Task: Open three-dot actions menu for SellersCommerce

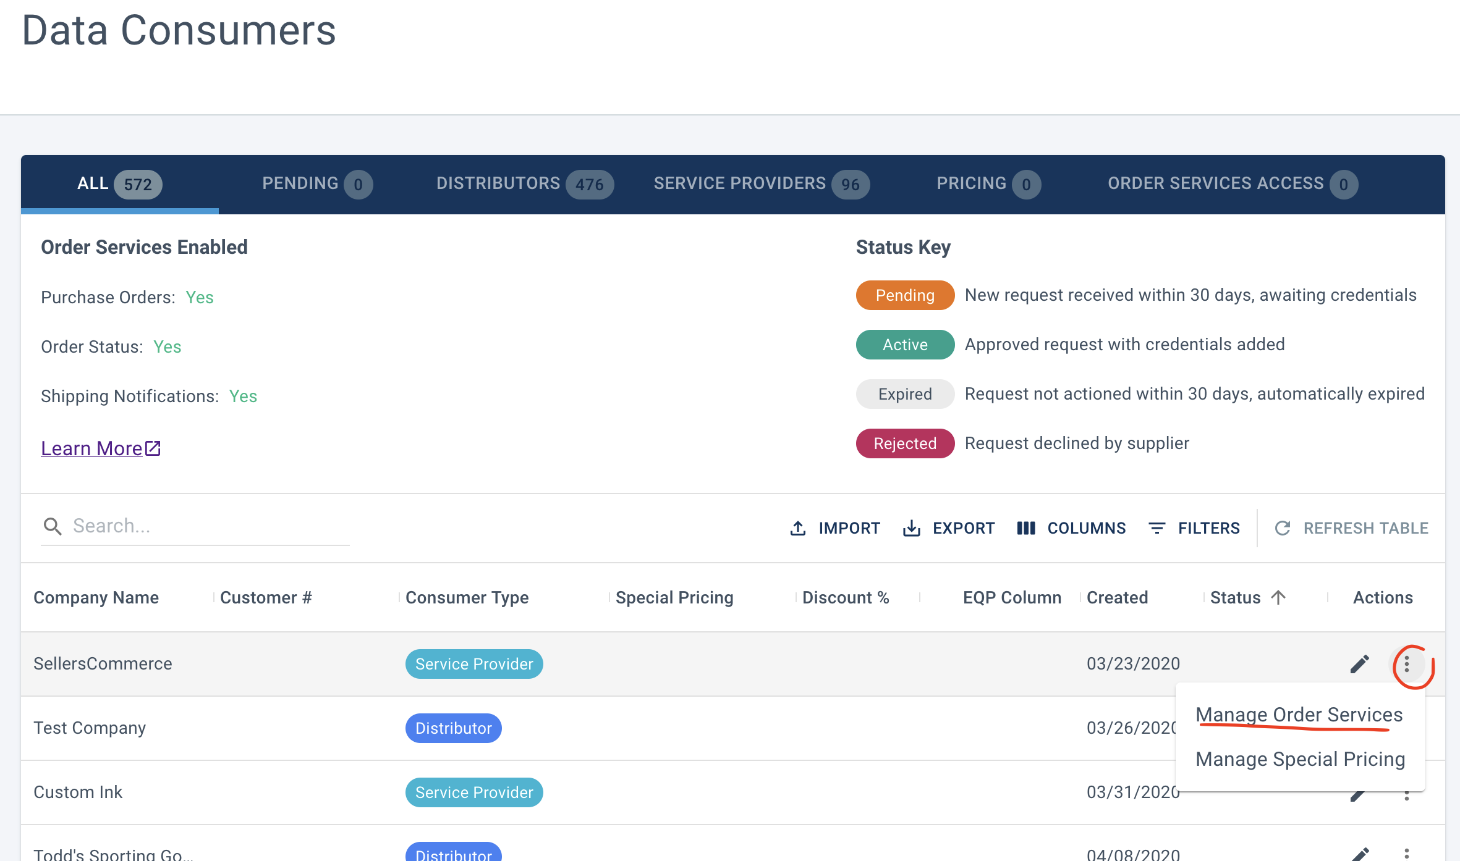Action: [x=1407, y=664]
